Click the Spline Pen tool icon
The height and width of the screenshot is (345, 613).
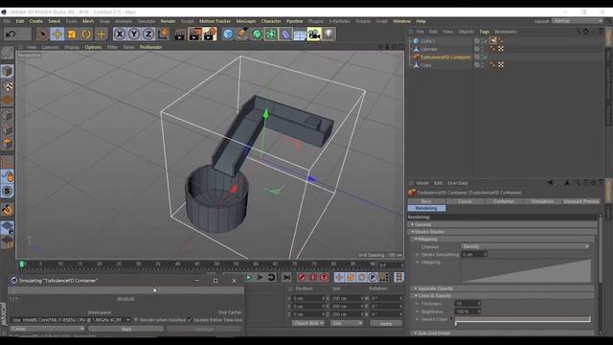[242, 34]
